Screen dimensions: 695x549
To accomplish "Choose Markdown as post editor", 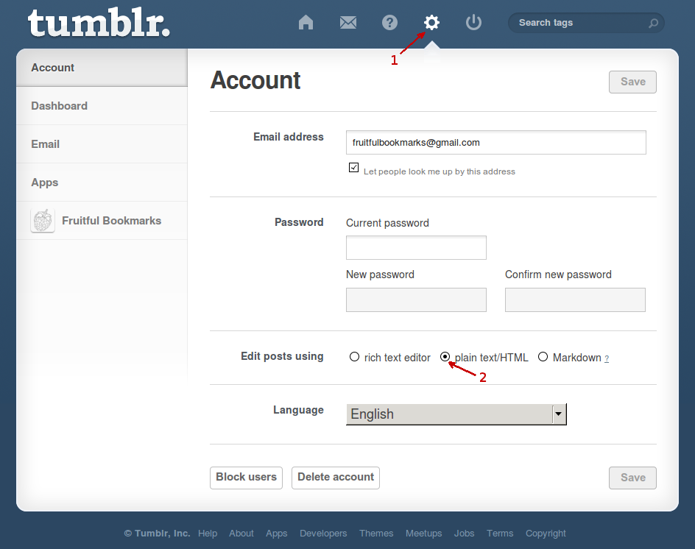I will point(543,356).
